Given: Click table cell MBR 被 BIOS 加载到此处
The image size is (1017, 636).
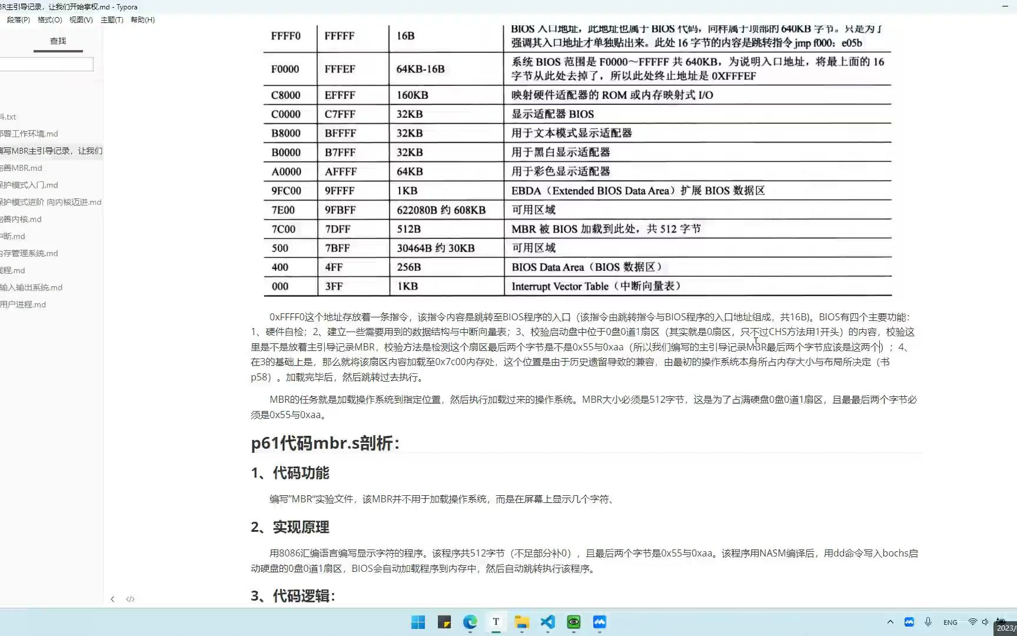Looking at the screenshot, I should click(x=606, y=229).
